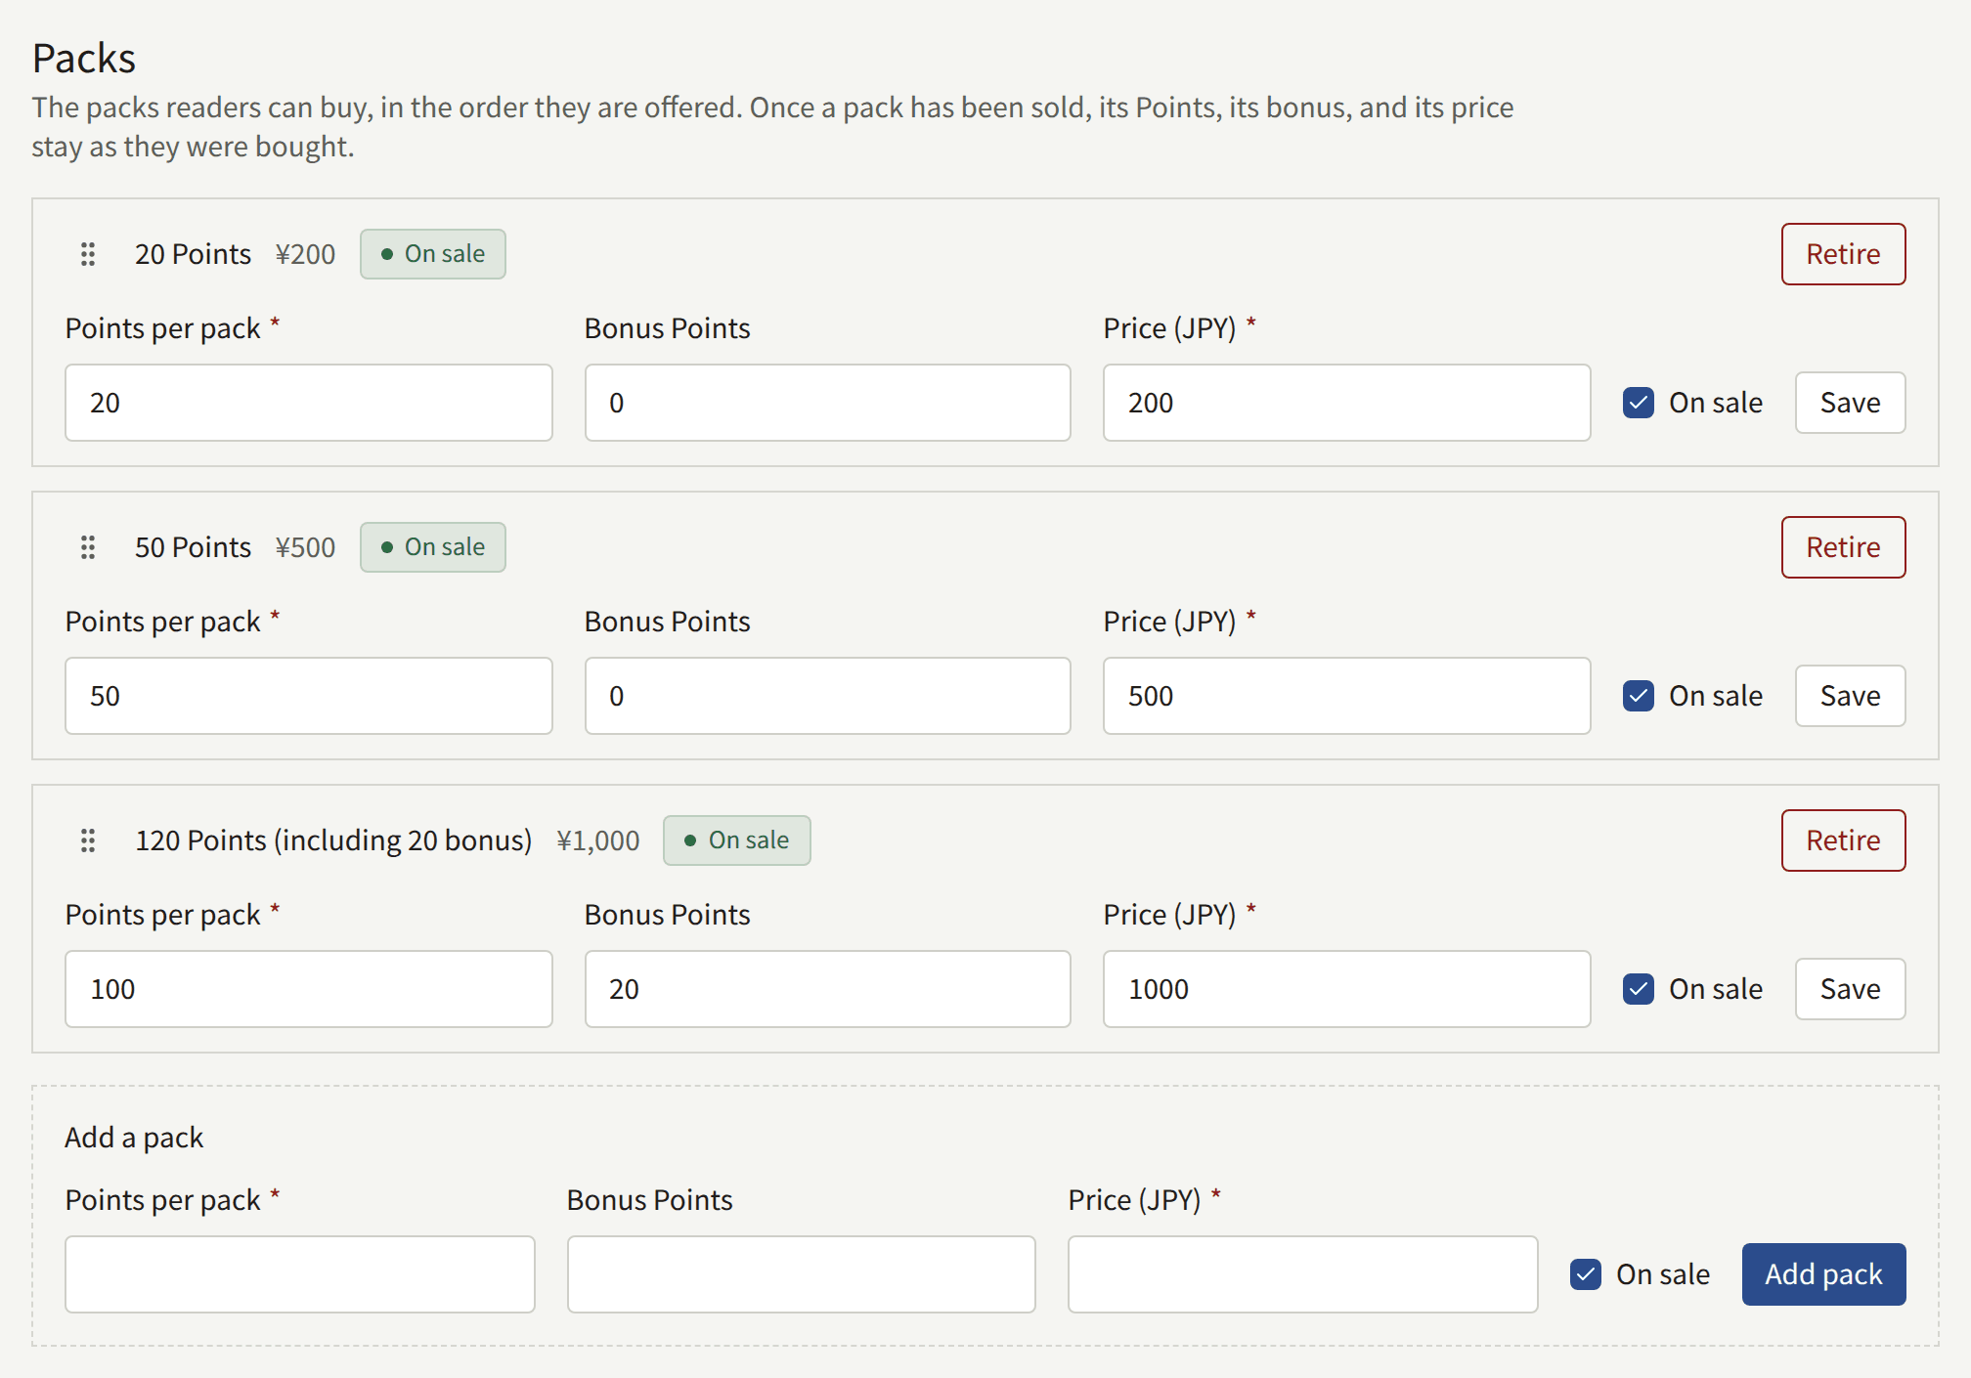Save the 120 Points pack

click(x=1850, y=989)
